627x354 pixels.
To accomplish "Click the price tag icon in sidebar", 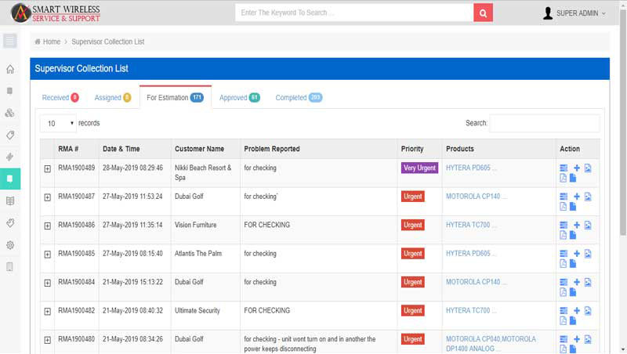I will coord(10,135).
